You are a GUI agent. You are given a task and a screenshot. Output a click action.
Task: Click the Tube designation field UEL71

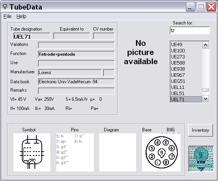(x=32, y=36)
